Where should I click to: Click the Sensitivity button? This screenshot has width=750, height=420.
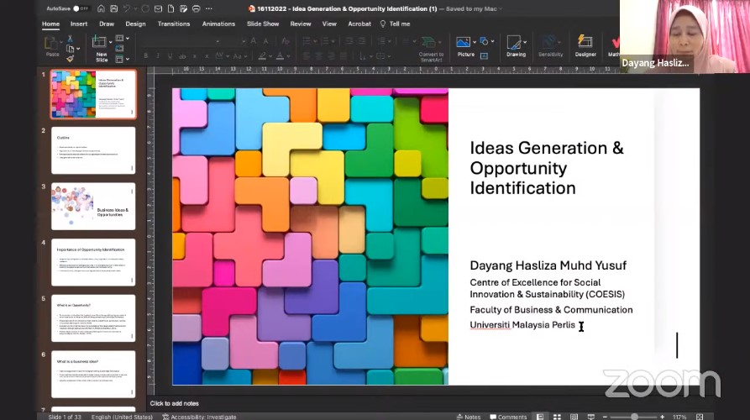(551, 46)
